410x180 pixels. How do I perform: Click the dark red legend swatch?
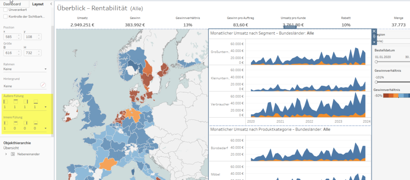[x=386, y=96]
